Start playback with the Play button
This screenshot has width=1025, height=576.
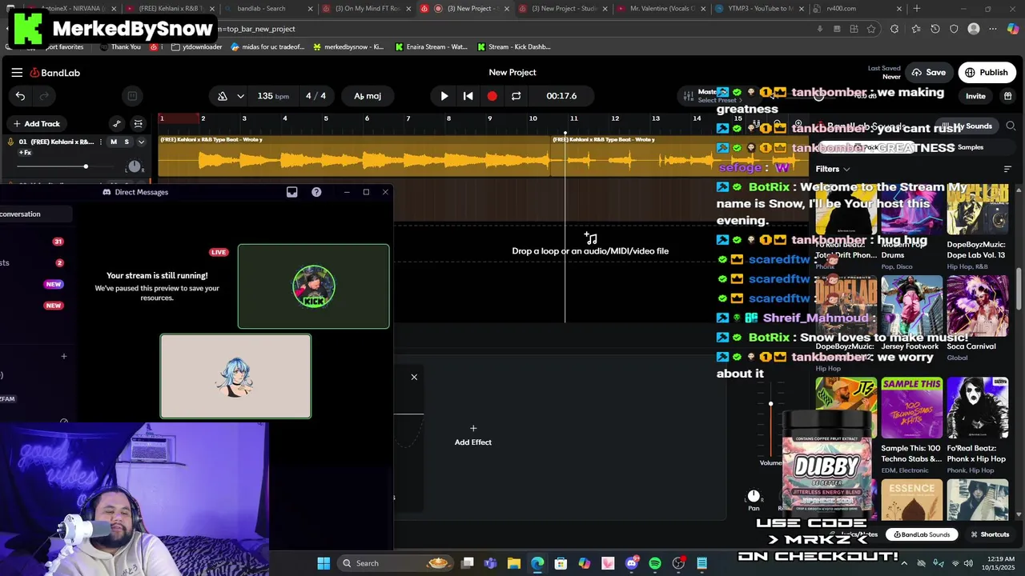(444, 96)
